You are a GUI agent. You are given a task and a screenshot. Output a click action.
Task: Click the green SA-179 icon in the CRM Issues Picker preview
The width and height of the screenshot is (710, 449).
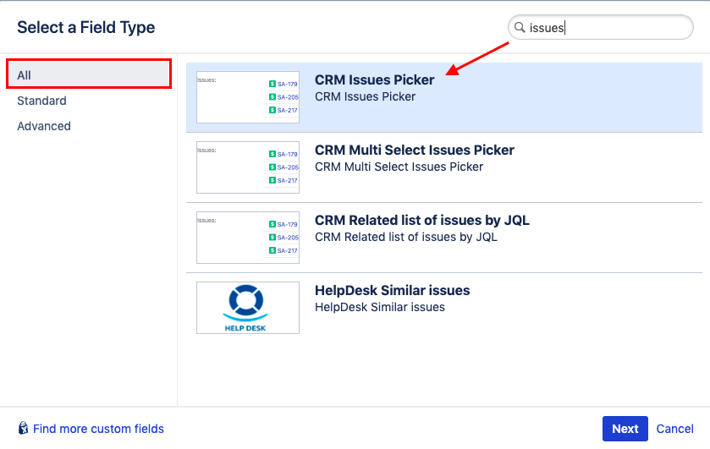pos(272,84)
